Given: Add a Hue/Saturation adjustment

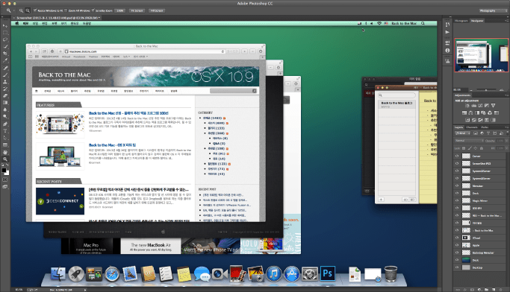Looking at the screenshot, I should click(464, 113).
